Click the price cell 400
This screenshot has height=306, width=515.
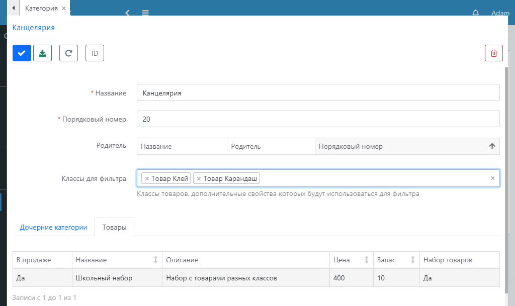click(352, 278)
